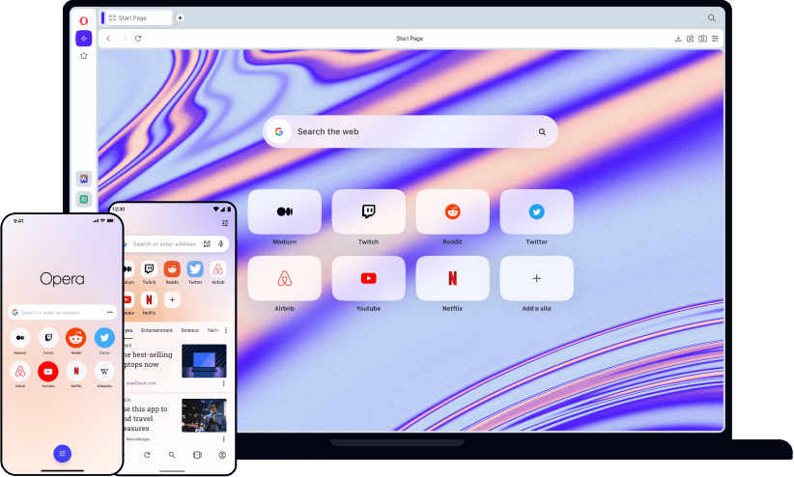The image size is (794, 477).
Task: Open tabs switcher in Android bottom bar
Action: point(197,455)
